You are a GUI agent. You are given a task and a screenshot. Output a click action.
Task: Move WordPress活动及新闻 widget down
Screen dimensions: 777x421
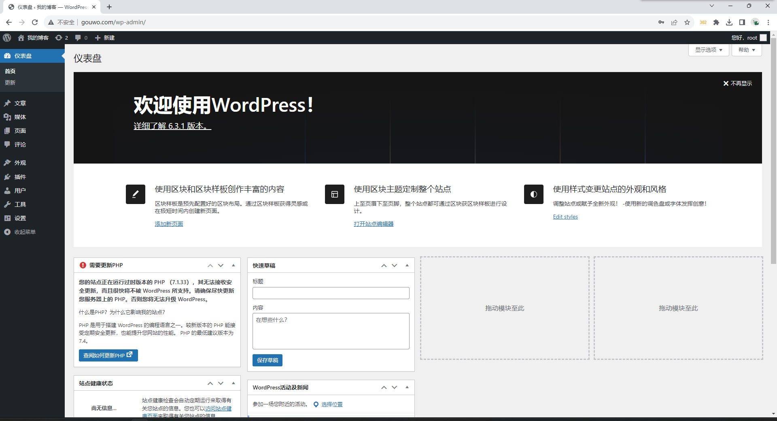click(394, 387)
